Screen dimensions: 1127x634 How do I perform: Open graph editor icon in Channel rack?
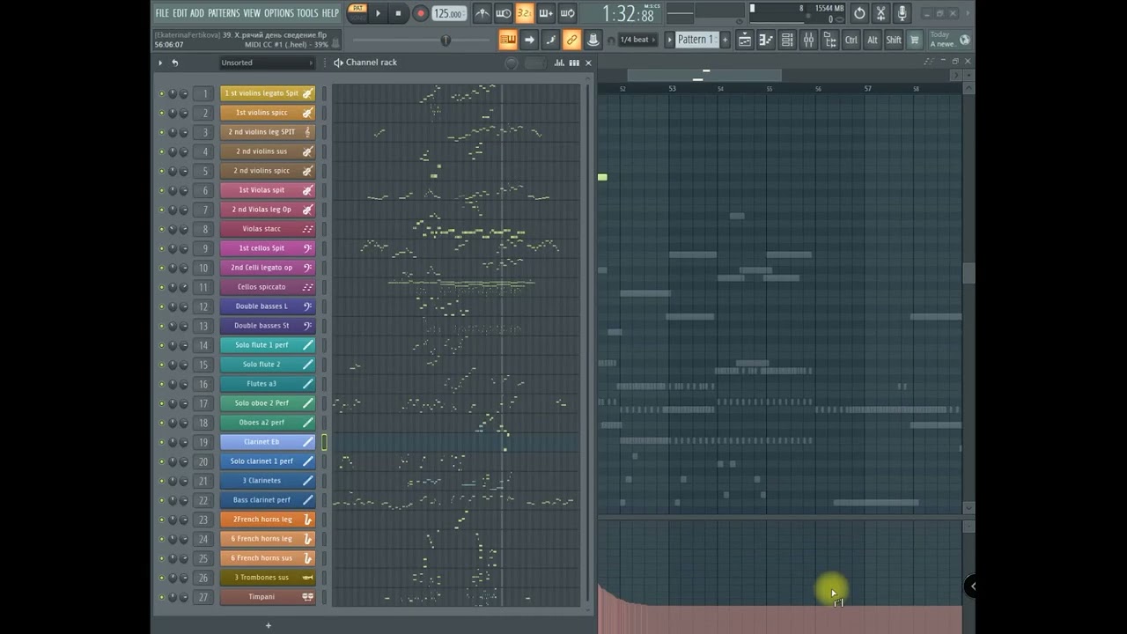click(560, 63)
